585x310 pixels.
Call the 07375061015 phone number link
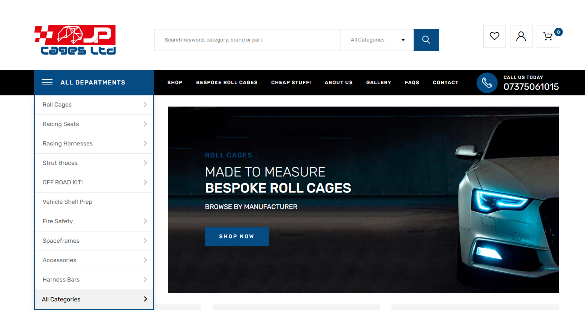pyautogui.click(x=531, y=87)
